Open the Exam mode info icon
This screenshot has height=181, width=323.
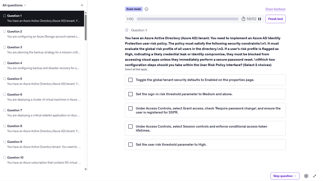click(x=147, y=9)
